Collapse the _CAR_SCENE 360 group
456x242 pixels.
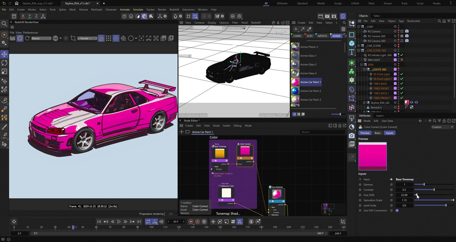(359, 50)
